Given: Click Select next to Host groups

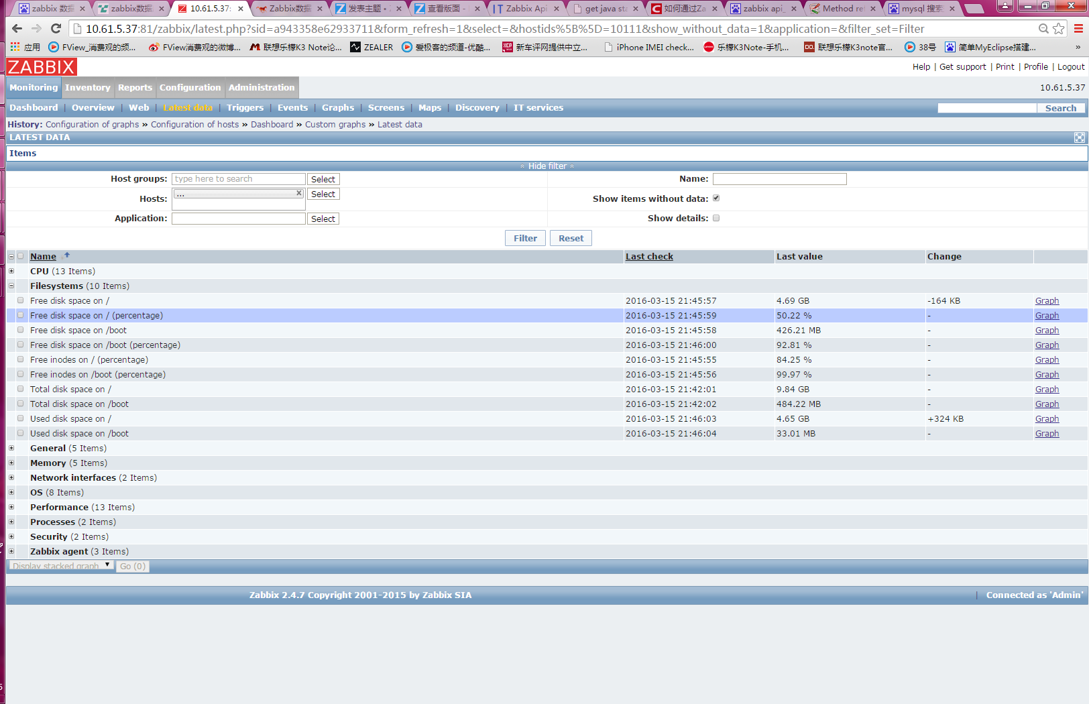Looking at the screenshot, I should [323, 179].
